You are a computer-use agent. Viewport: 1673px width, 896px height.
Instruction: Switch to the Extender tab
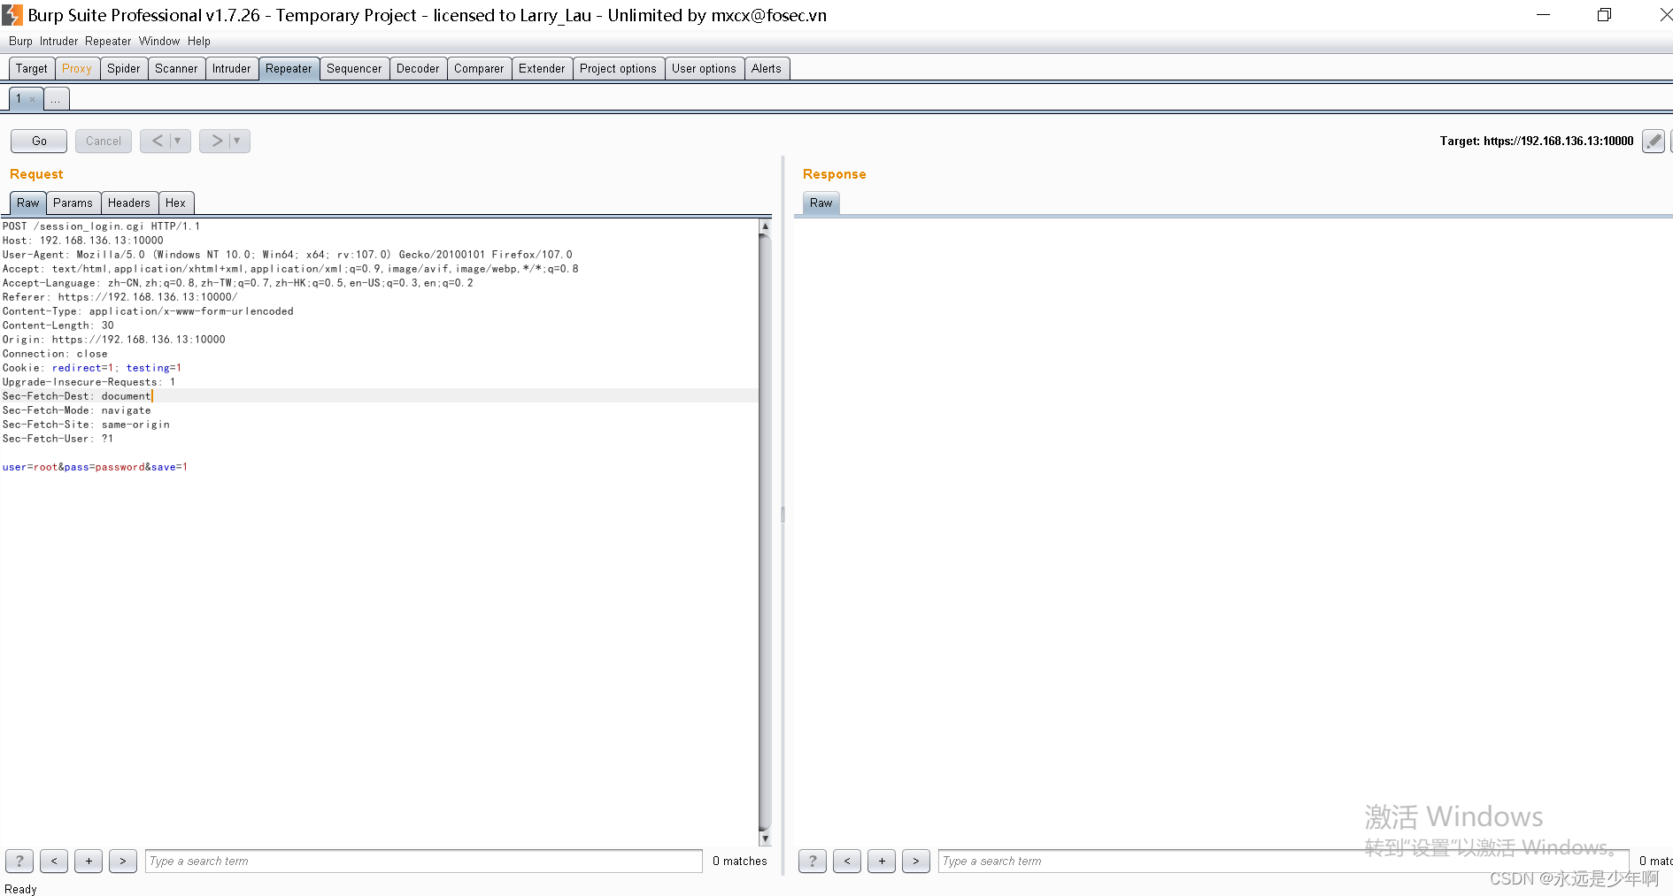542,68
